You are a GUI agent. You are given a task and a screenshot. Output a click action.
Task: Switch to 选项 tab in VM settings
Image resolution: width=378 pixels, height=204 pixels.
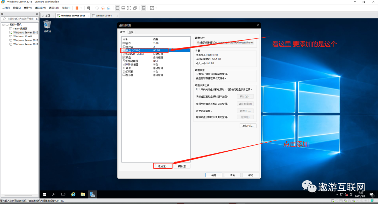pyautogui.click(x=131, y=32)
